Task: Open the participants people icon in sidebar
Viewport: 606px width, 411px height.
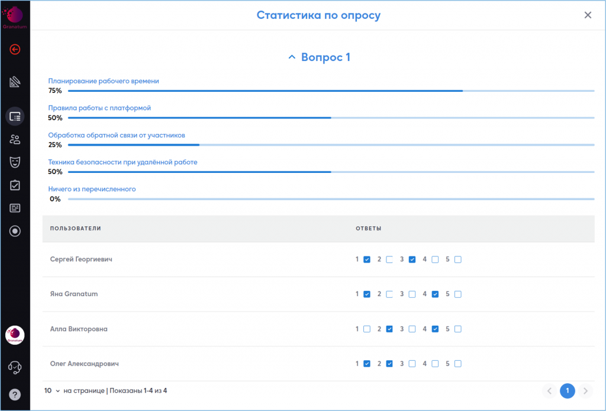Action: (15, 139)
